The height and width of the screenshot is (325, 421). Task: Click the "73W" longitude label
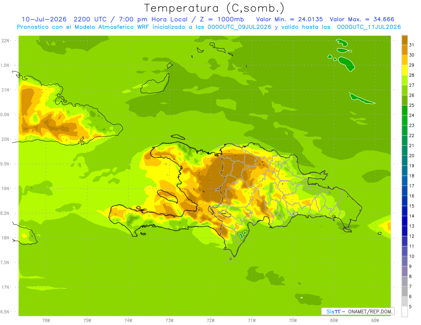pos(169,320)
